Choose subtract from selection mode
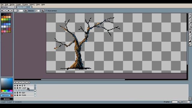 [x=8, y=11]
